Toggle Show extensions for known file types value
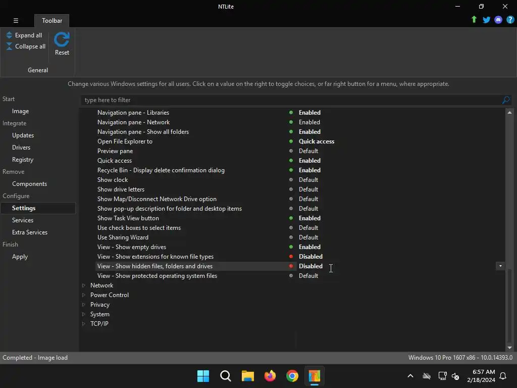517x388 pixels. 311,256
